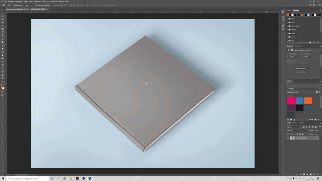Click the Converti in collegato button
This screenshot has height=181, width=322.
(x=301, y=72)
